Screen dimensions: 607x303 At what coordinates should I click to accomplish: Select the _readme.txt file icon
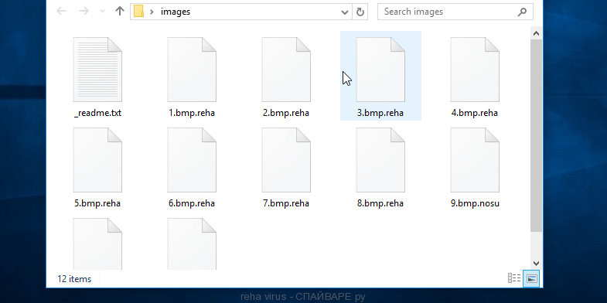point(97,70)
